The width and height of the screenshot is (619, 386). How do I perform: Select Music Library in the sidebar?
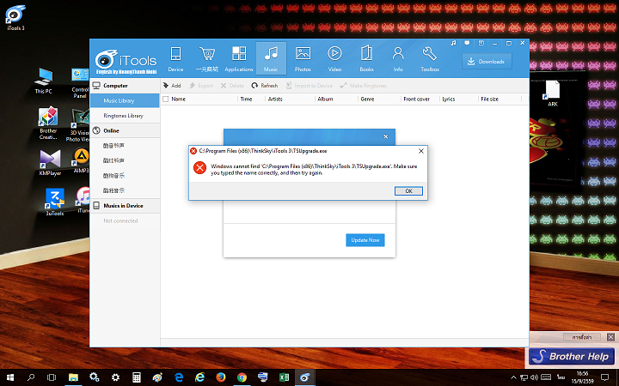tap(125, 101)
